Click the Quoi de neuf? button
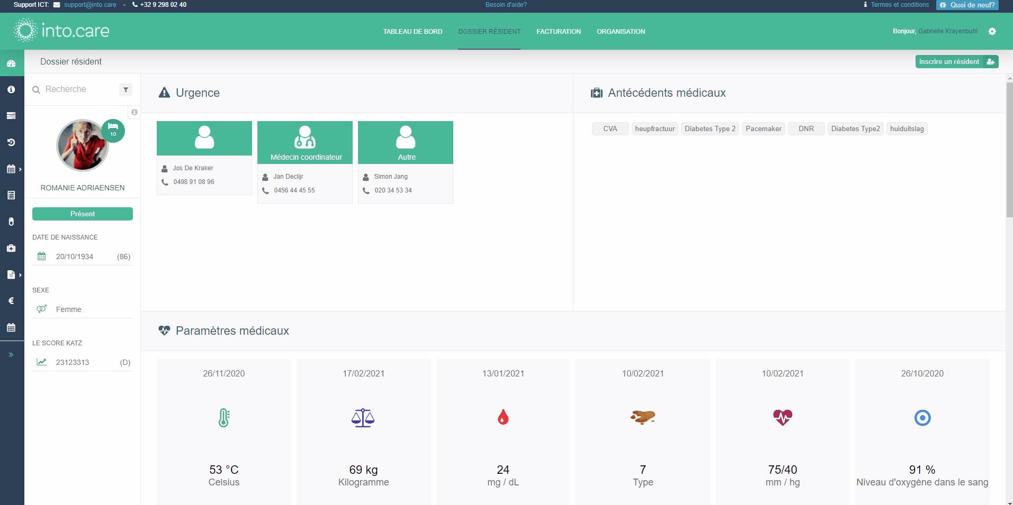 (967, 5)
